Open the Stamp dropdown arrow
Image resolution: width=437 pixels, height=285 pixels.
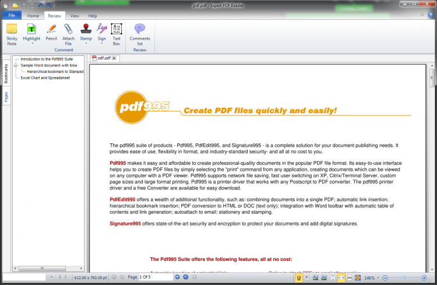click(86, 44)
